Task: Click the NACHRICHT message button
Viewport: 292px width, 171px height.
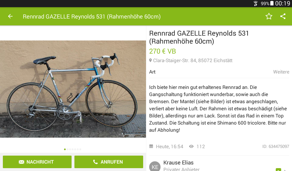Action: [x=37, y=162]
